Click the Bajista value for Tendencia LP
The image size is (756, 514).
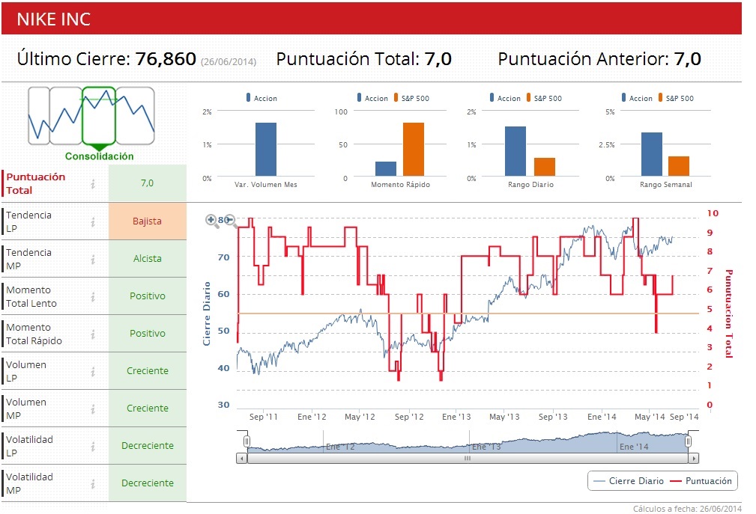pyautogui.click(x=148, y=221)
